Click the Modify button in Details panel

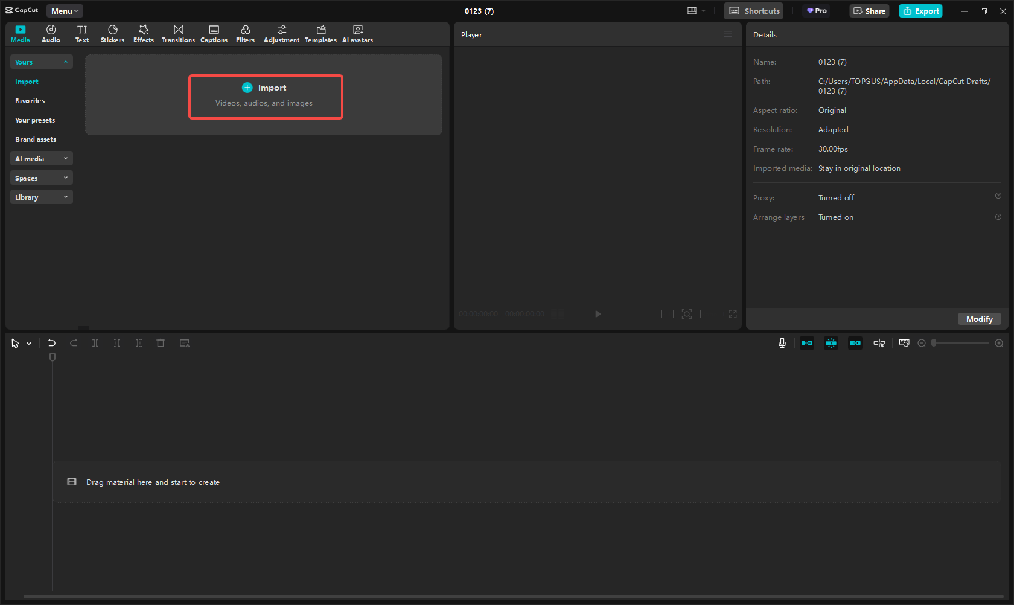(979, 319)
